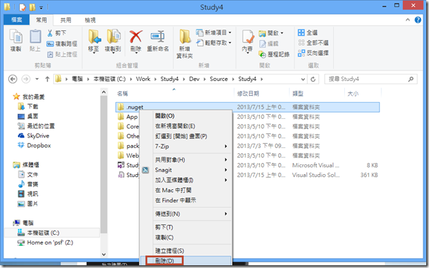This screenshot has height=268, width=429.
Task: Click the Move To (移至) icon
Action: [x=94, y=37]
